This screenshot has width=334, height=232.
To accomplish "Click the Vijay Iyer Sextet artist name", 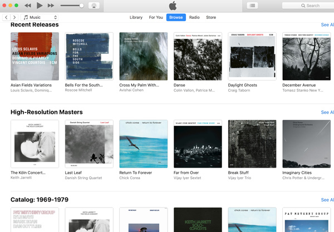I will click(187, 178).
